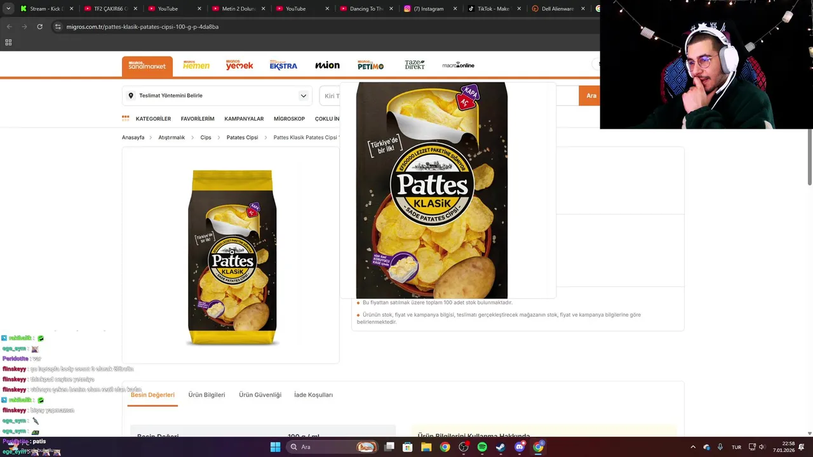Image resolution: width=813 pixels, height=457 pixels.
Task: Select the Besin Değerleri tab
Action: pos(152,395)
